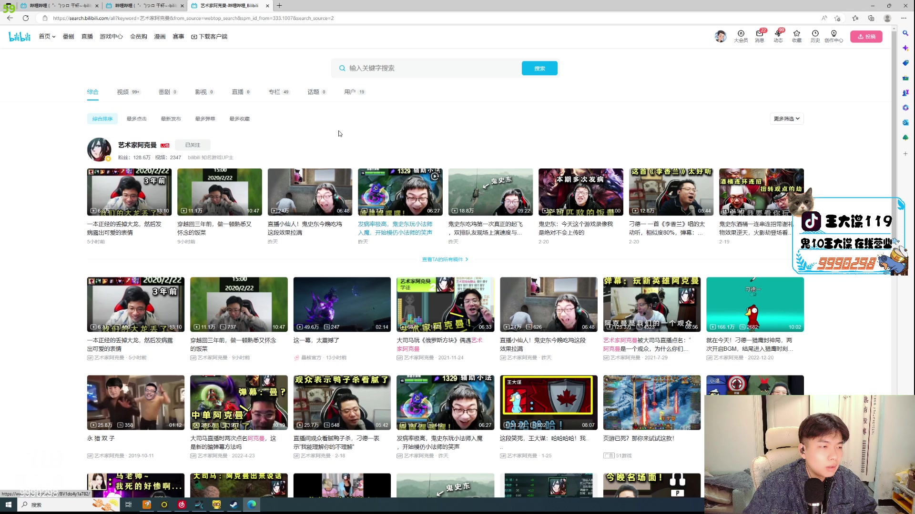The height and width of the screenshot is (514, 915).
Task: Click the pink 投稿 upload button
Action: (x=866, y=37)
